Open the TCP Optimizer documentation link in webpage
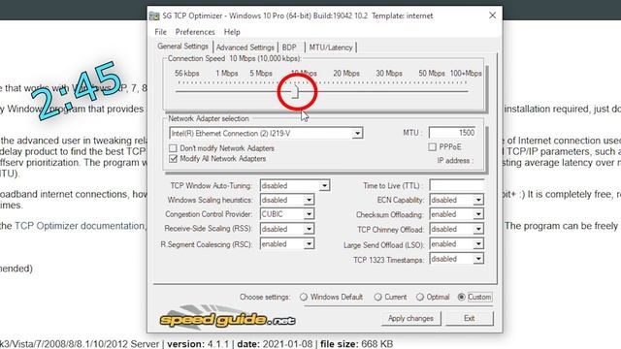Viewport: 621px width, 349px height. pyautogui.click(x=80, y=226)
